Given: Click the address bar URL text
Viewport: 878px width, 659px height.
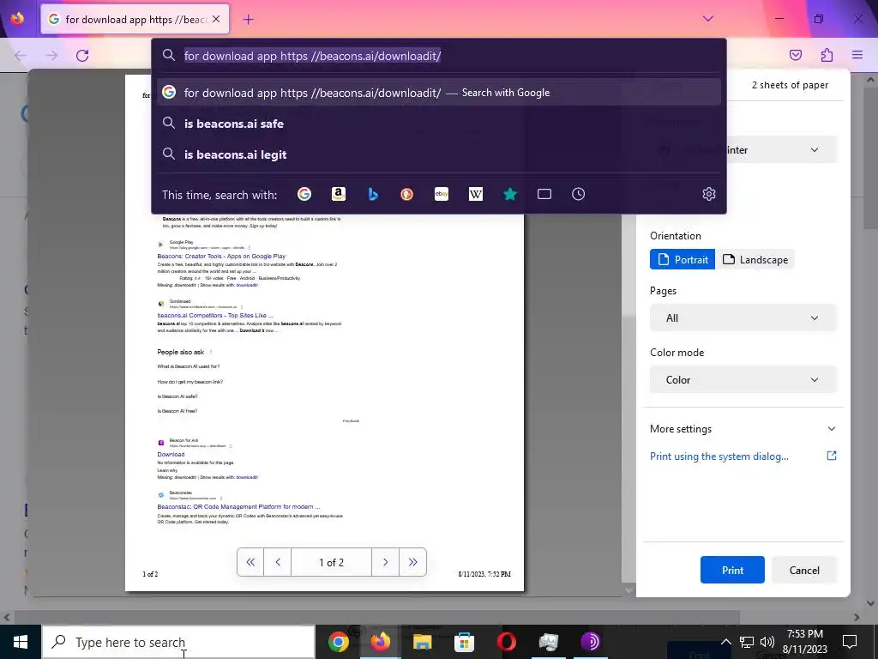Looking at the screenshot, I should (312, 56).
